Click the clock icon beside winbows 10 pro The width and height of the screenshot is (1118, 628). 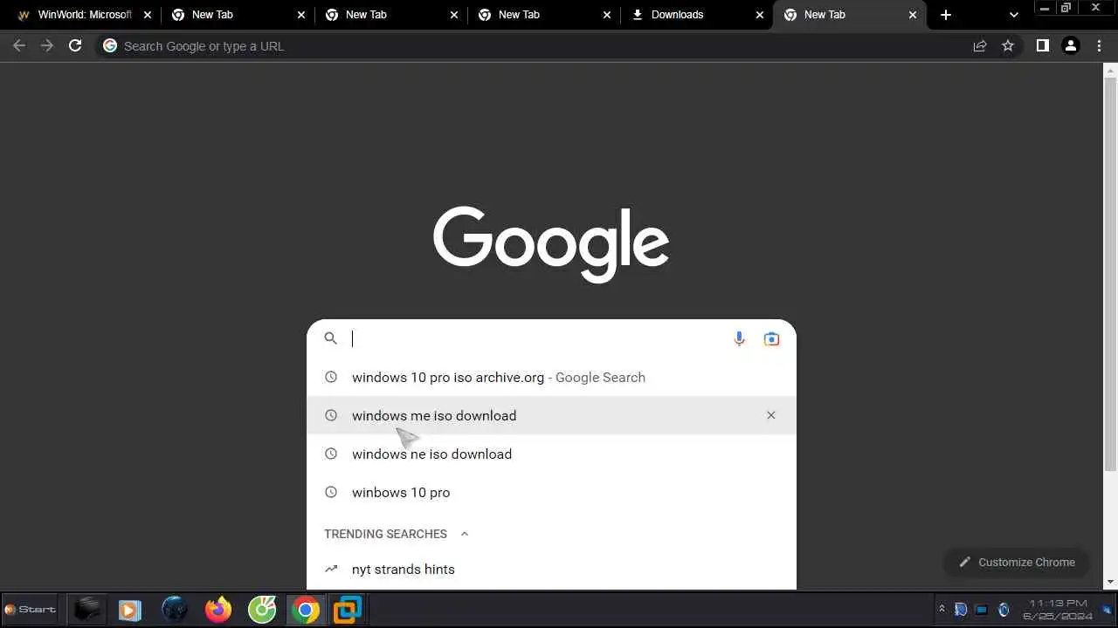(x=331, y=492)
